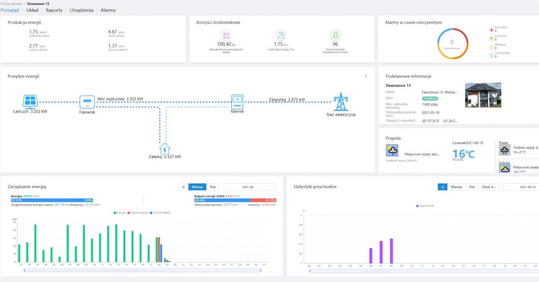Click the hour 08 revenue bar

coord(391,251)
